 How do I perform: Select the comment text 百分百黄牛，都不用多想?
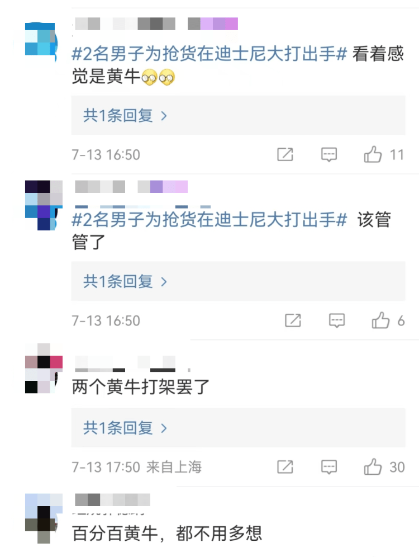(167, 533)
